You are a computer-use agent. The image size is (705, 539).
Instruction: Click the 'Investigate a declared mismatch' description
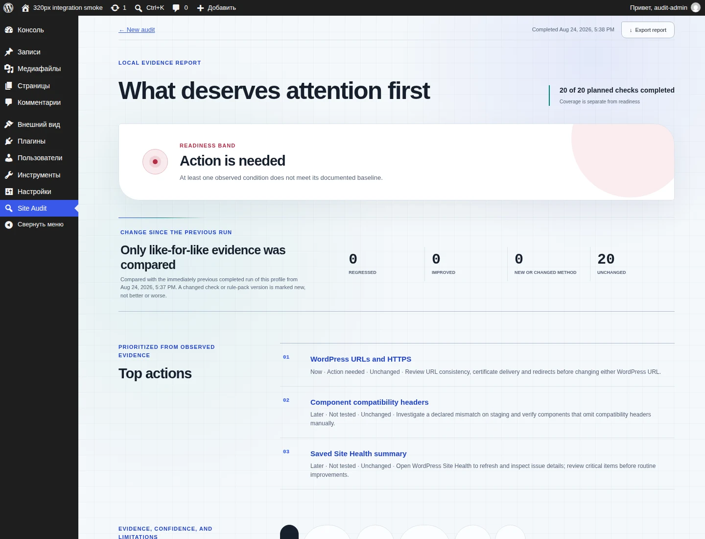pyautogui.click(x=481, y=419)
